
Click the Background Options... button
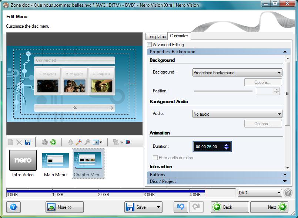pos(263,82)
